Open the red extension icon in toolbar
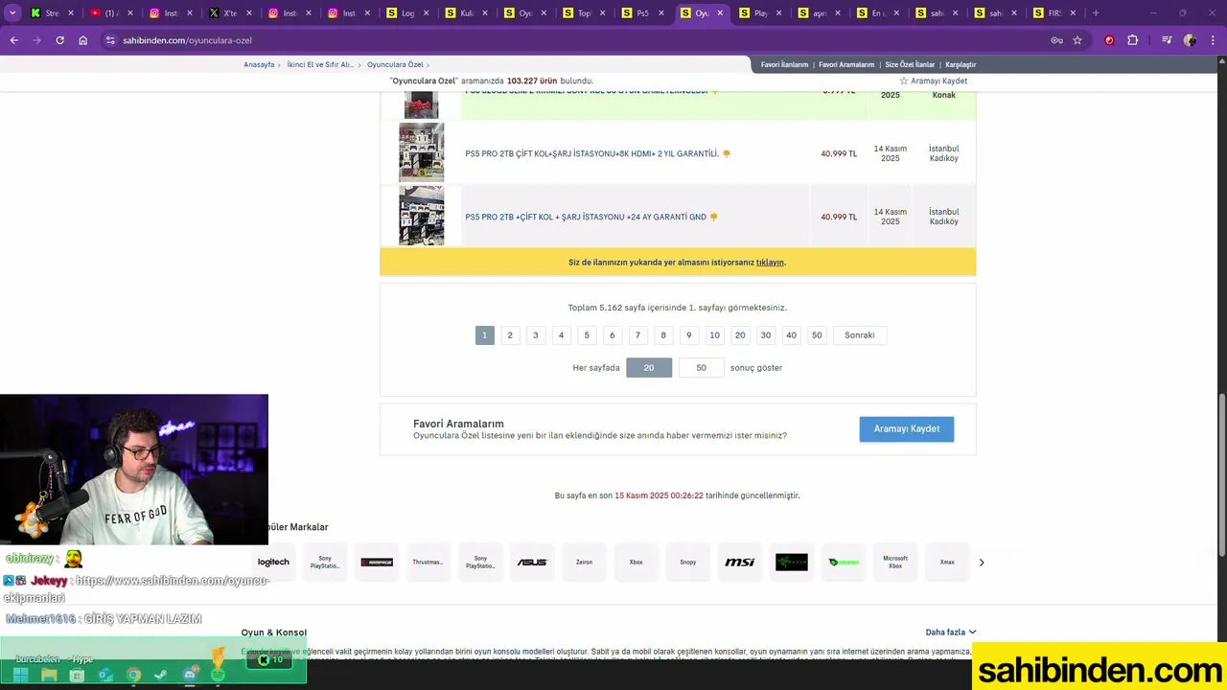This screenshot has height=690, width=1227. tap(1109, 40)
